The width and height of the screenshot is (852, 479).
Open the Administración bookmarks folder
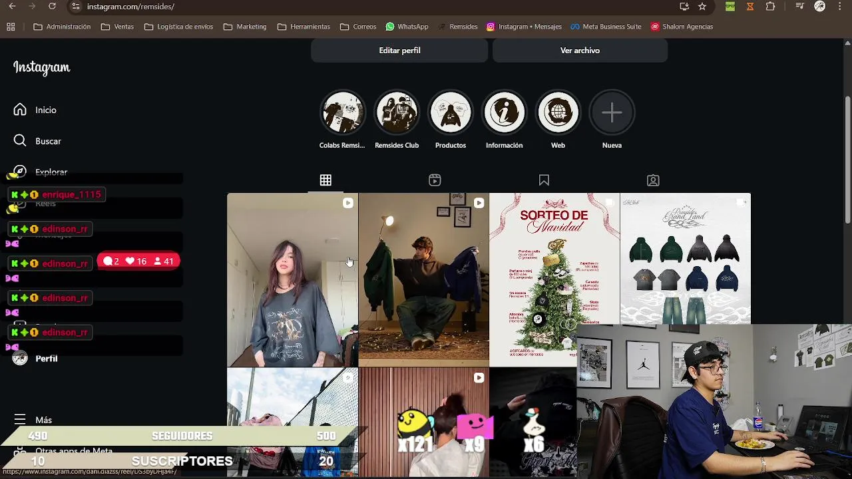pyautogui.click(x=62, y=27)
